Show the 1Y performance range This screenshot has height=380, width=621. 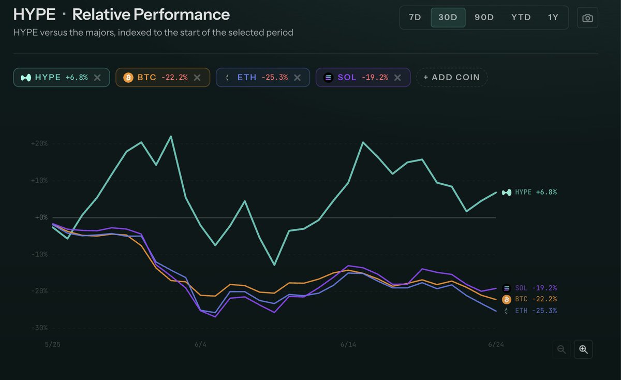[553, 17]
